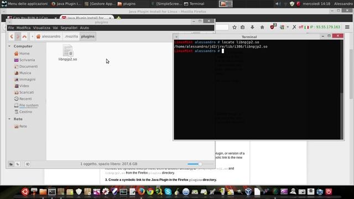
Task: Open Scaricati in the sidebar
Action: coord(24,92)
